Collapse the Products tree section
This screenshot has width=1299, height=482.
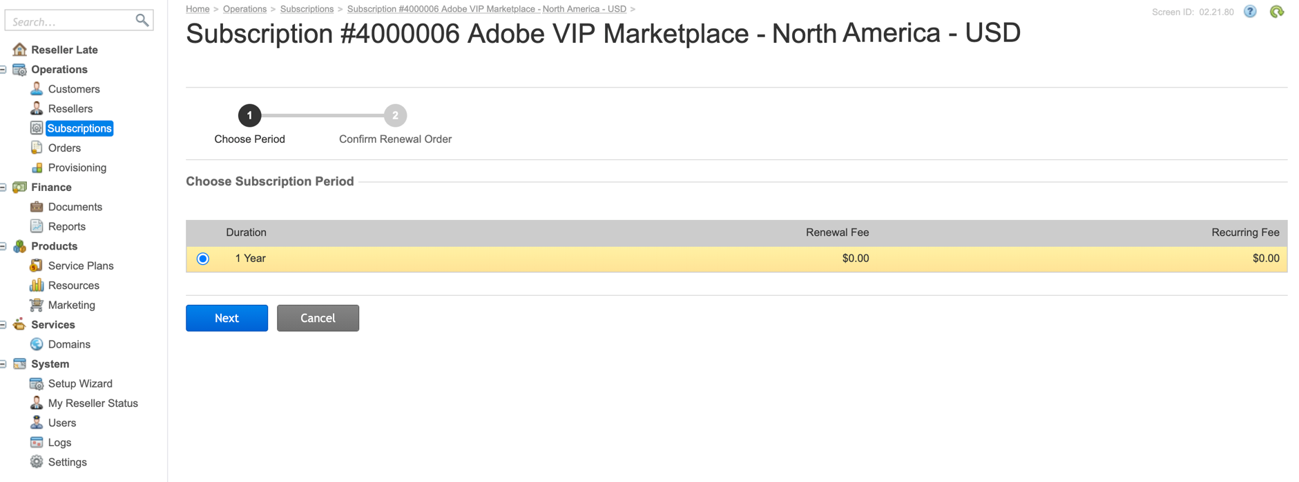click(4, 246)
